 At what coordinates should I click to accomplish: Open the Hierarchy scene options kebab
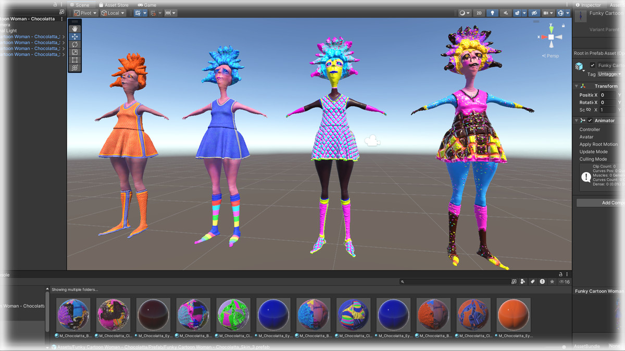tap(62, 19)
